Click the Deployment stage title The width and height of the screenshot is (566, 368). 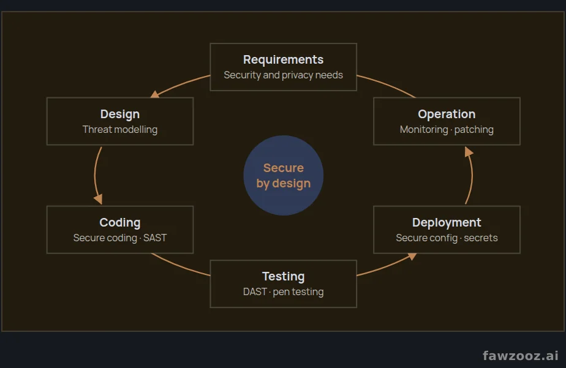click(447, 223)
